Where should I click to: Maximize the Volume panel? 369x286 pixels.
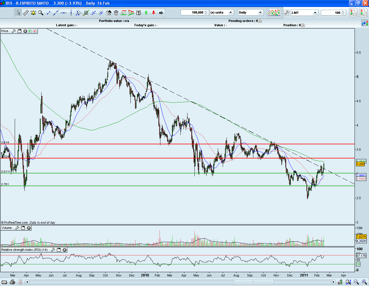[23, 228]
